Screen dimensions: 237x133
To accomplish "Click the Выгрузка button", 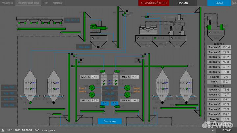I will 110,121.
